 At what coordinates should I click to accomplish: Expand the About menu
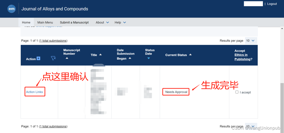102,22
